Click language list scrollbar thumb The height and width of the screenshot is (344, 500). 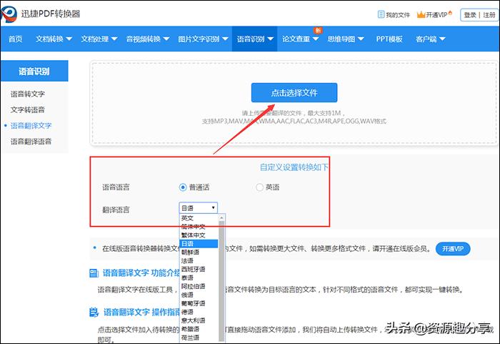(x=221, y=281)
